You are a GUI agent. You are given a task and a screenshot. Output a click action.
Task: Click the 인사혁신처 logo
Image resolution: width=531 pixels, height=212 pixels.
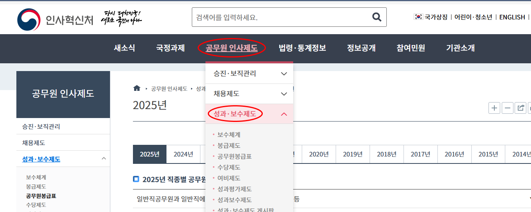click(x=55, y=19)
